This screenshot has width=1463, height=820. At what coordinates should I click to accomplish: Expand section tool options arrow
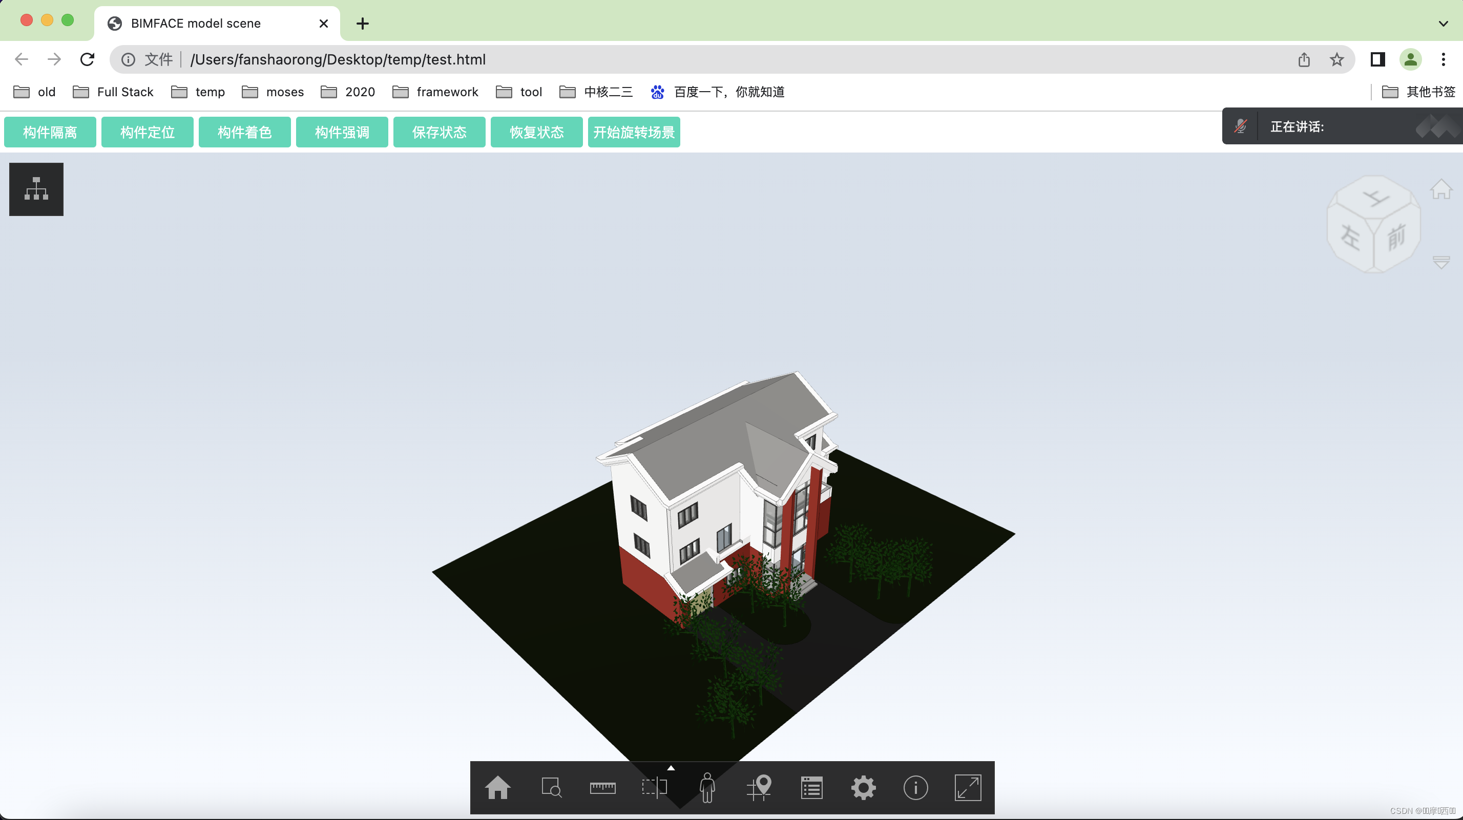pos(671,768)
